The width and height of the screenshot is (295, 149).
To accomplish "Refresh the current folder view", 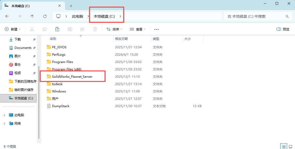I will pos(45,16).
